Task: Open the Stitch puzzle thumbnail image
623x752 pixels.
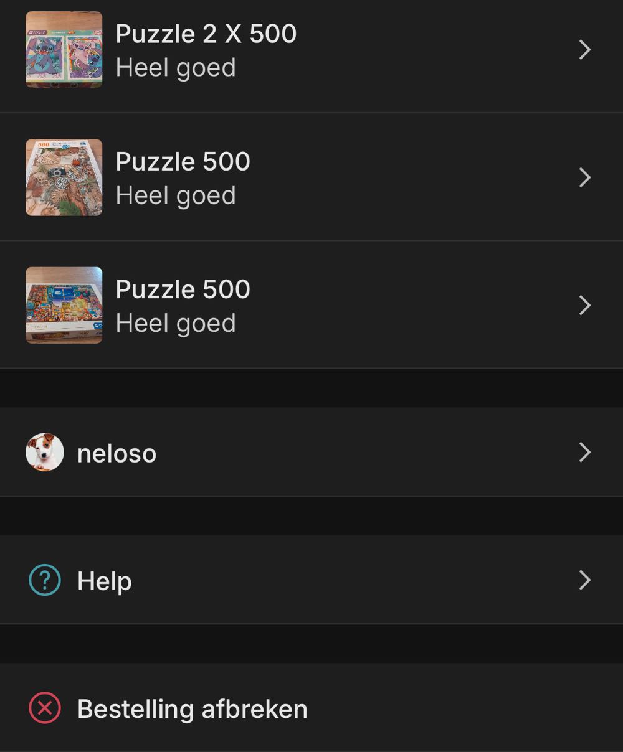Action: (64, 50)
